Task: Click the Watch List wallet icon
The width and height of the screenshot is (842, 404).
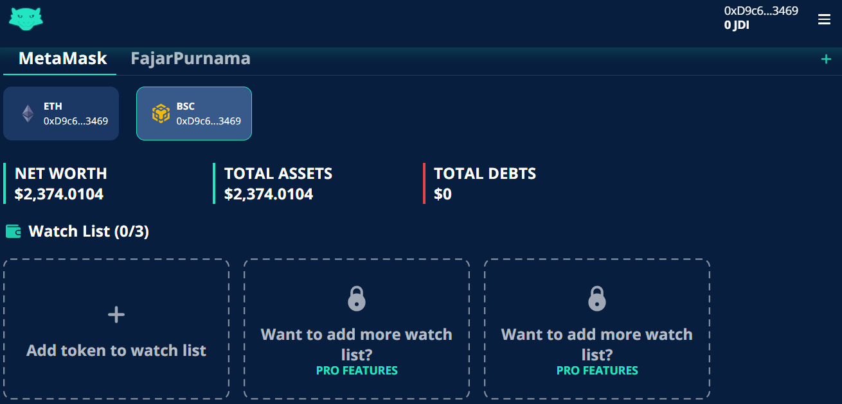Action: click(x=13, y=231)
